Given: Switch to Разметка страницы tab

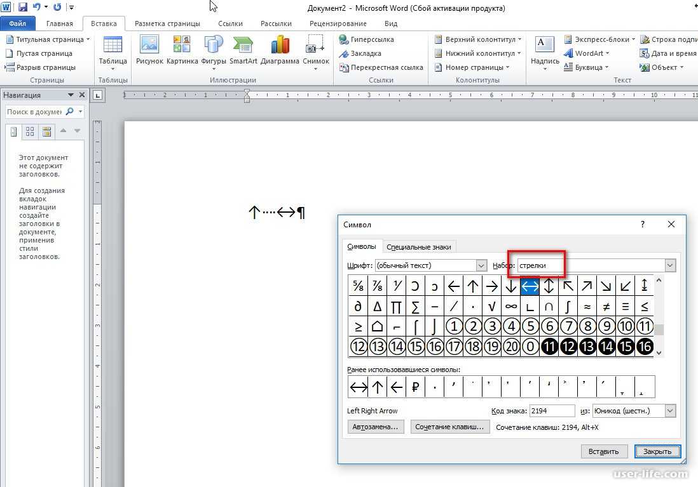Looking at the screenshot, I should click(167, 23).
